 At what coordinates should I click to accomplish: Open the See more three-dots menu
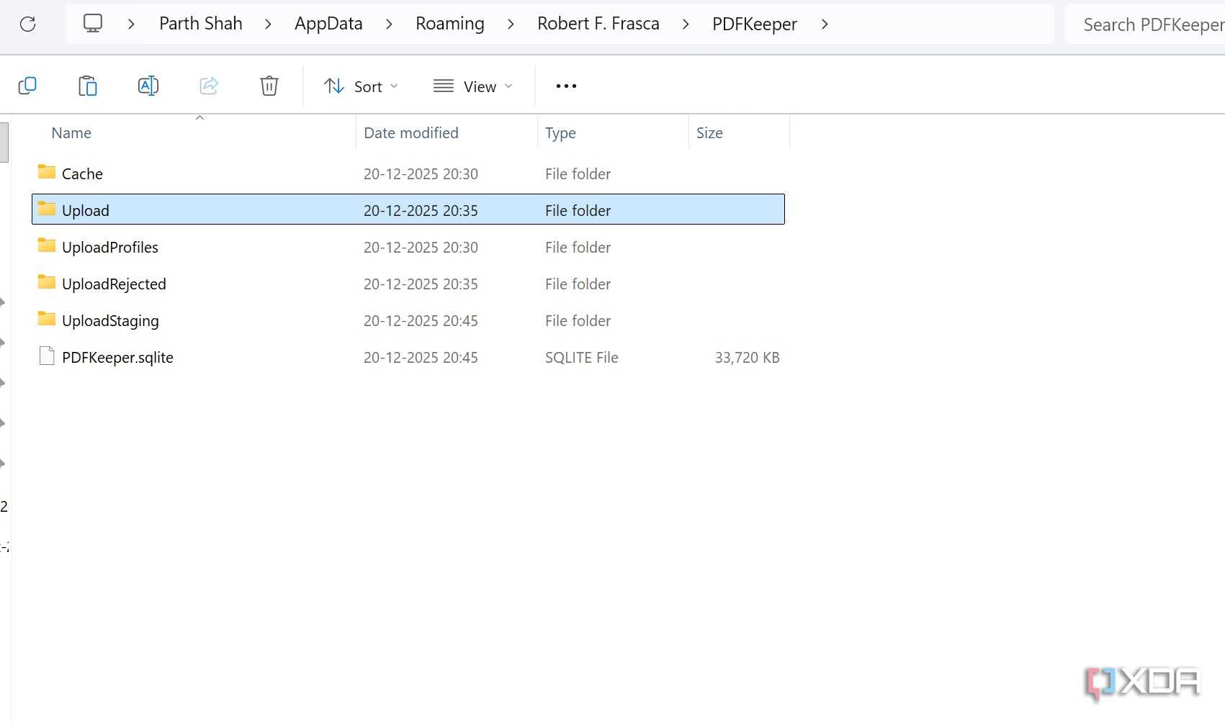pos(566,86)
